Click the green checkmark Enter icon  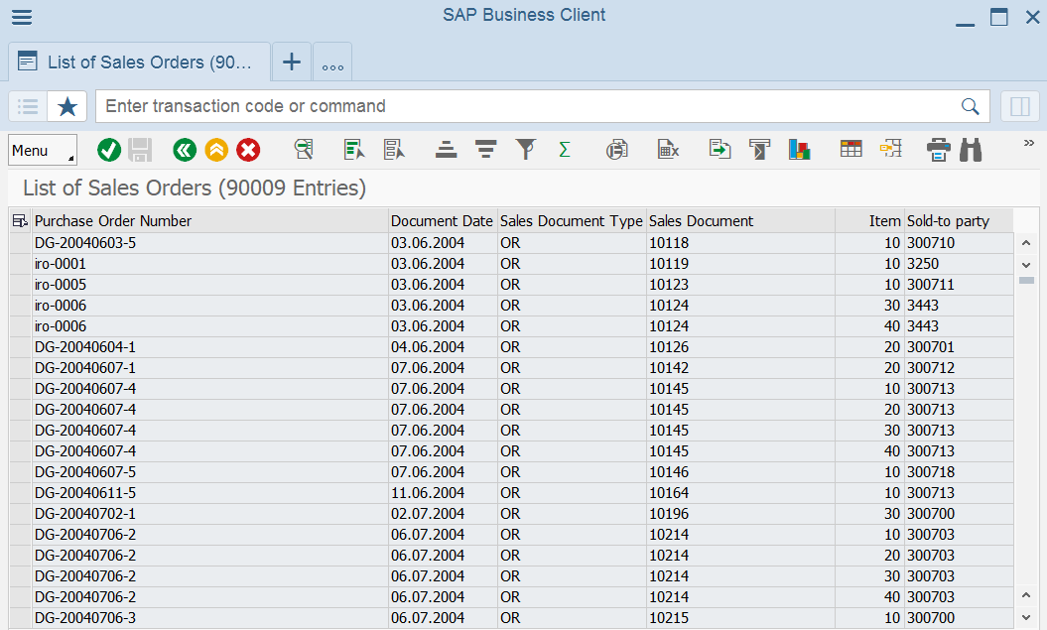click(x=109, y=150)
